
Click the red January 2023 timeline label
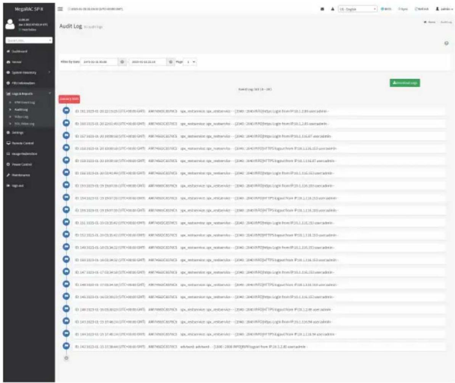tap(69, 99)
